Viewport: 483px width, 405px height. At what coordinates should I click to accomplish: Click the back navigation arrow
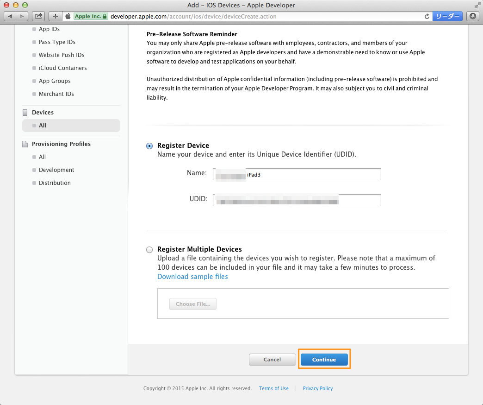click(10, 16)
